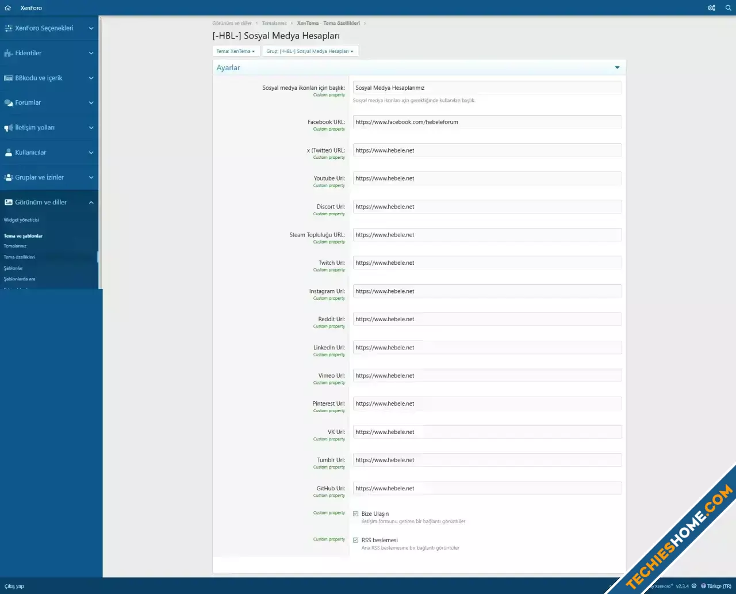Click the İletişim yolları megaphone icon
Viewport: 736px width, 594px height.
(x=9, y=128)
